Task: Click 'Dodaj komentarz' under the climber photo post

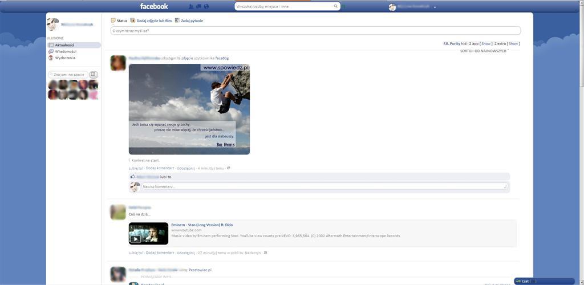Action: [x=160, y=168]
